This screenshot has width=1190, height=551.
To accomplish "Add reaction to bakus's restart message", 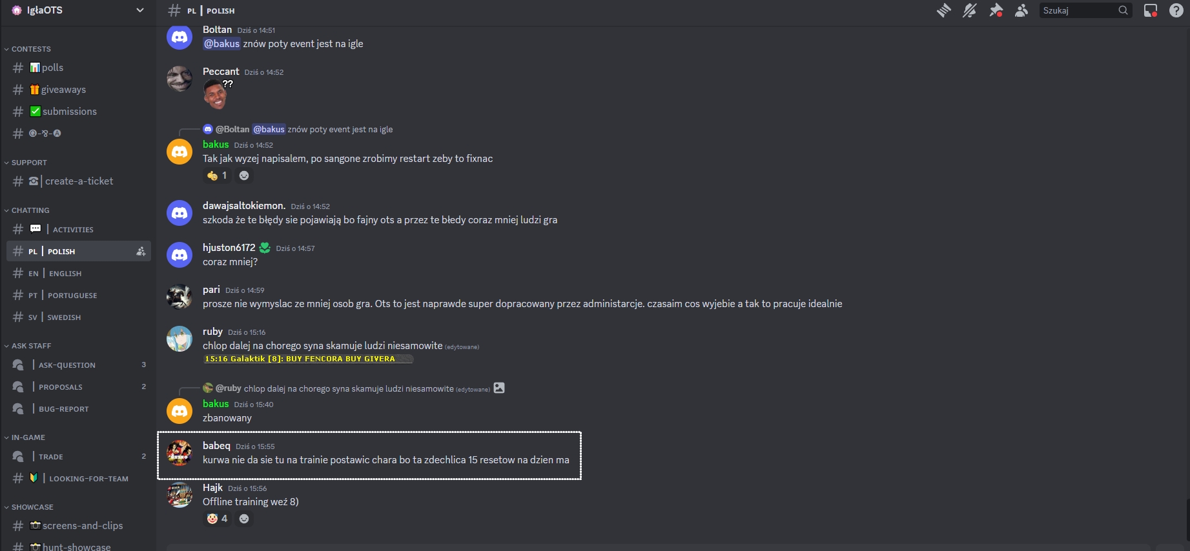I will (244, 175).
